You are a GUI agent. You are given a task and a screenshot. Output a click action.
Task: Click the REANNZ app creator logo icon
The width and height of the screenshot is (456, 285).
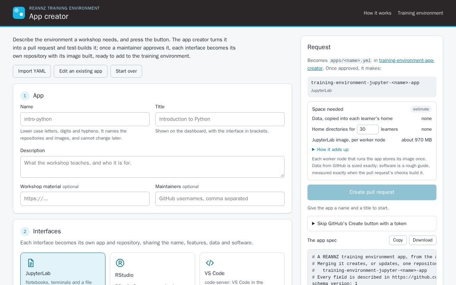pos(19,13)
